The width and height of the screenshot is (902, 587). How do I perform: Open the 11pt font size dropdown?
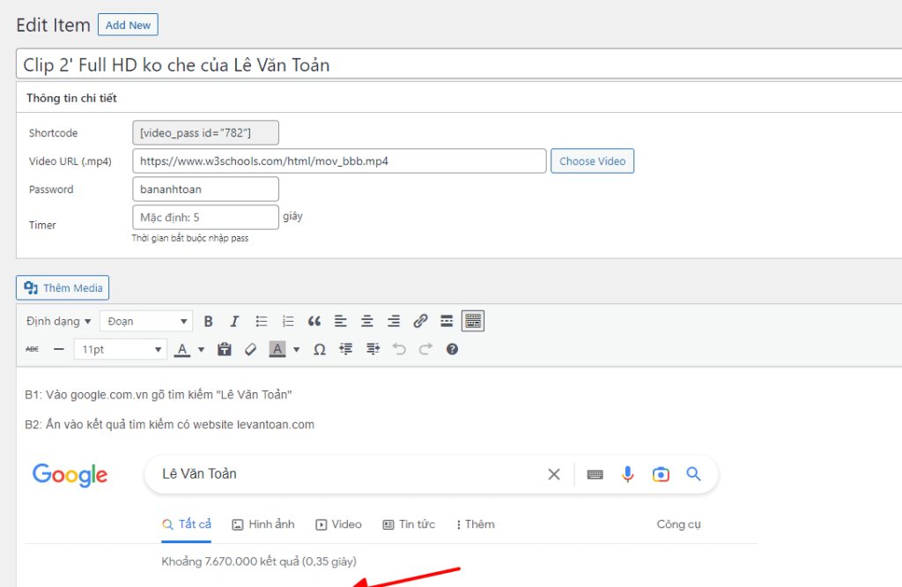pyautogui.click(x=120, y=350)
